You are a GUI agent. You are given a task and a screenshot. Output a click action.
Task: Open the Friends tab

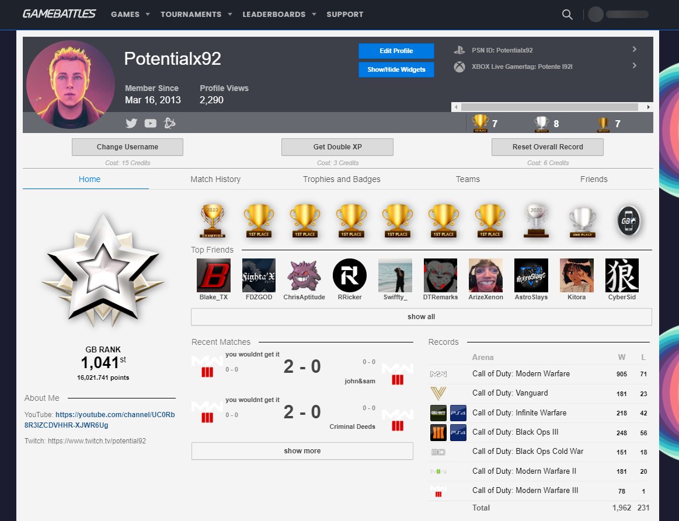(x=594, y=179)
